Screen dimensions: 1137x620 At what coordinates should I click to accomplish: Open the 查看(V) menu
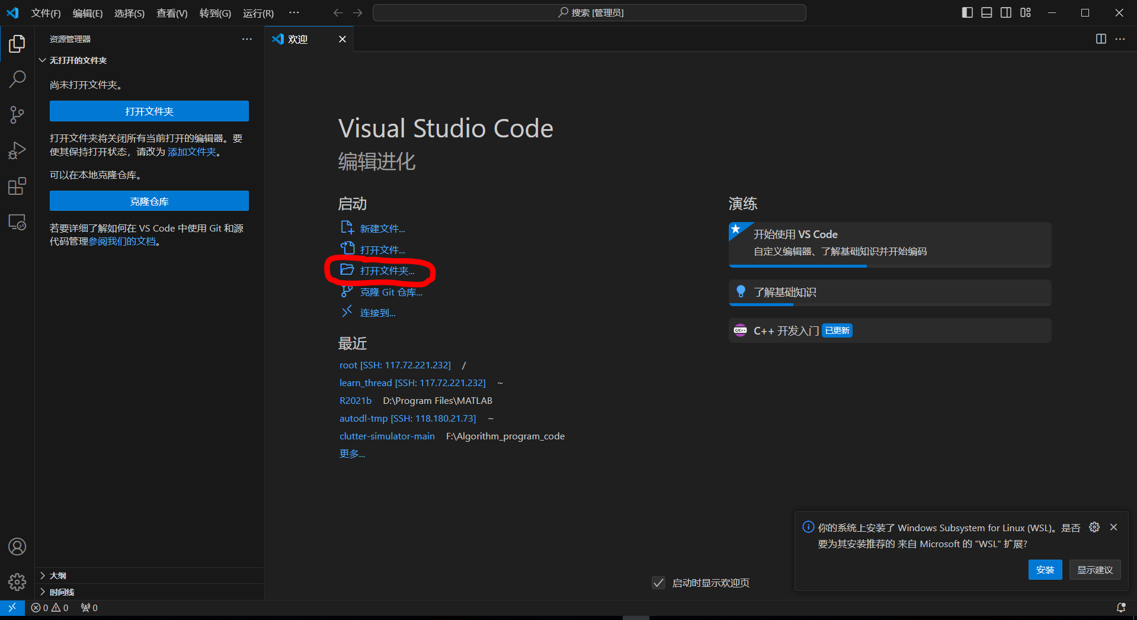click(x=172, y=13)
